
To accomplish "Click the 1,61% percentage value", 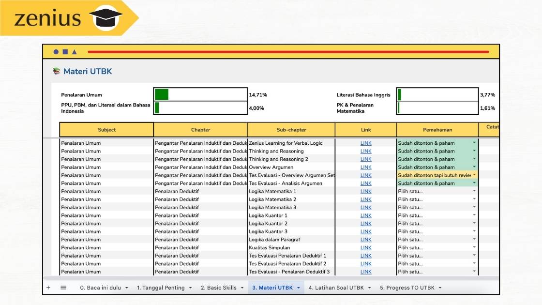I will tap(487, 108).
